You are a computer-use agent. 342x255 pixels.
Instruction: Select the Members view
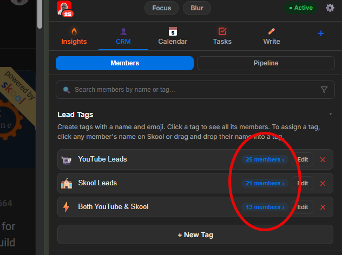pos(124,63)
